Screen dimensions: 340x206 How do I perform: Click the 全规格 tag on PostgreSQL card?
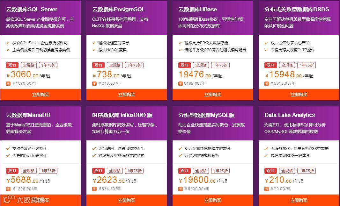click(x=115, y=65)
